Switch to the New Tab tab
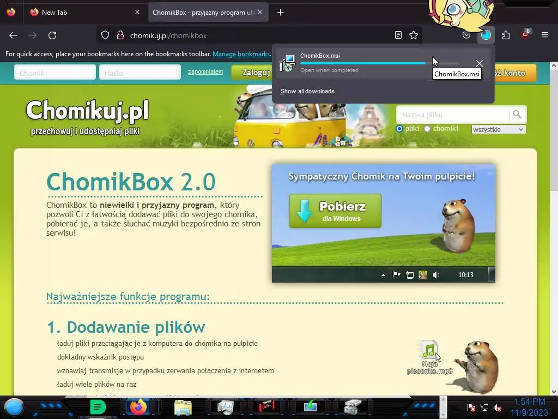 [x=85, y=13]
